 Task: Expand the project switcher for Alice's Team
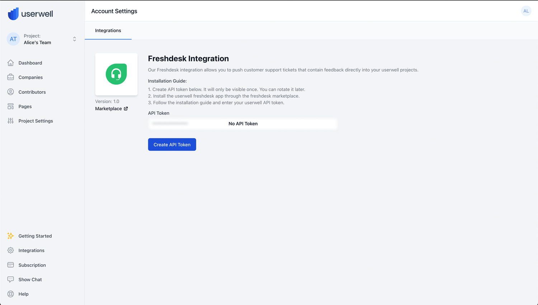pos(74,39)
